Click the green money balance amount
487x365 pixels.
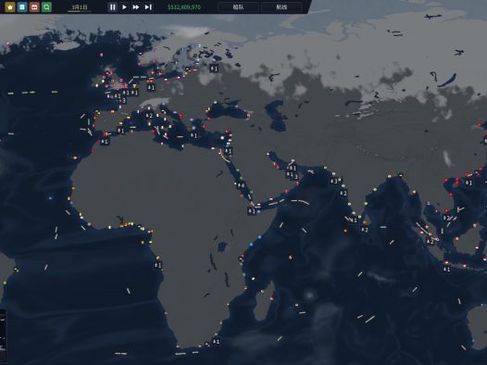(184, 7)
